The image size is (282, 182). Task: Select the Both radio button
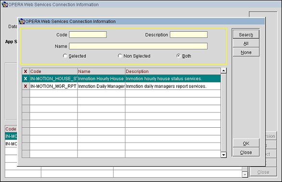[178, 56]
